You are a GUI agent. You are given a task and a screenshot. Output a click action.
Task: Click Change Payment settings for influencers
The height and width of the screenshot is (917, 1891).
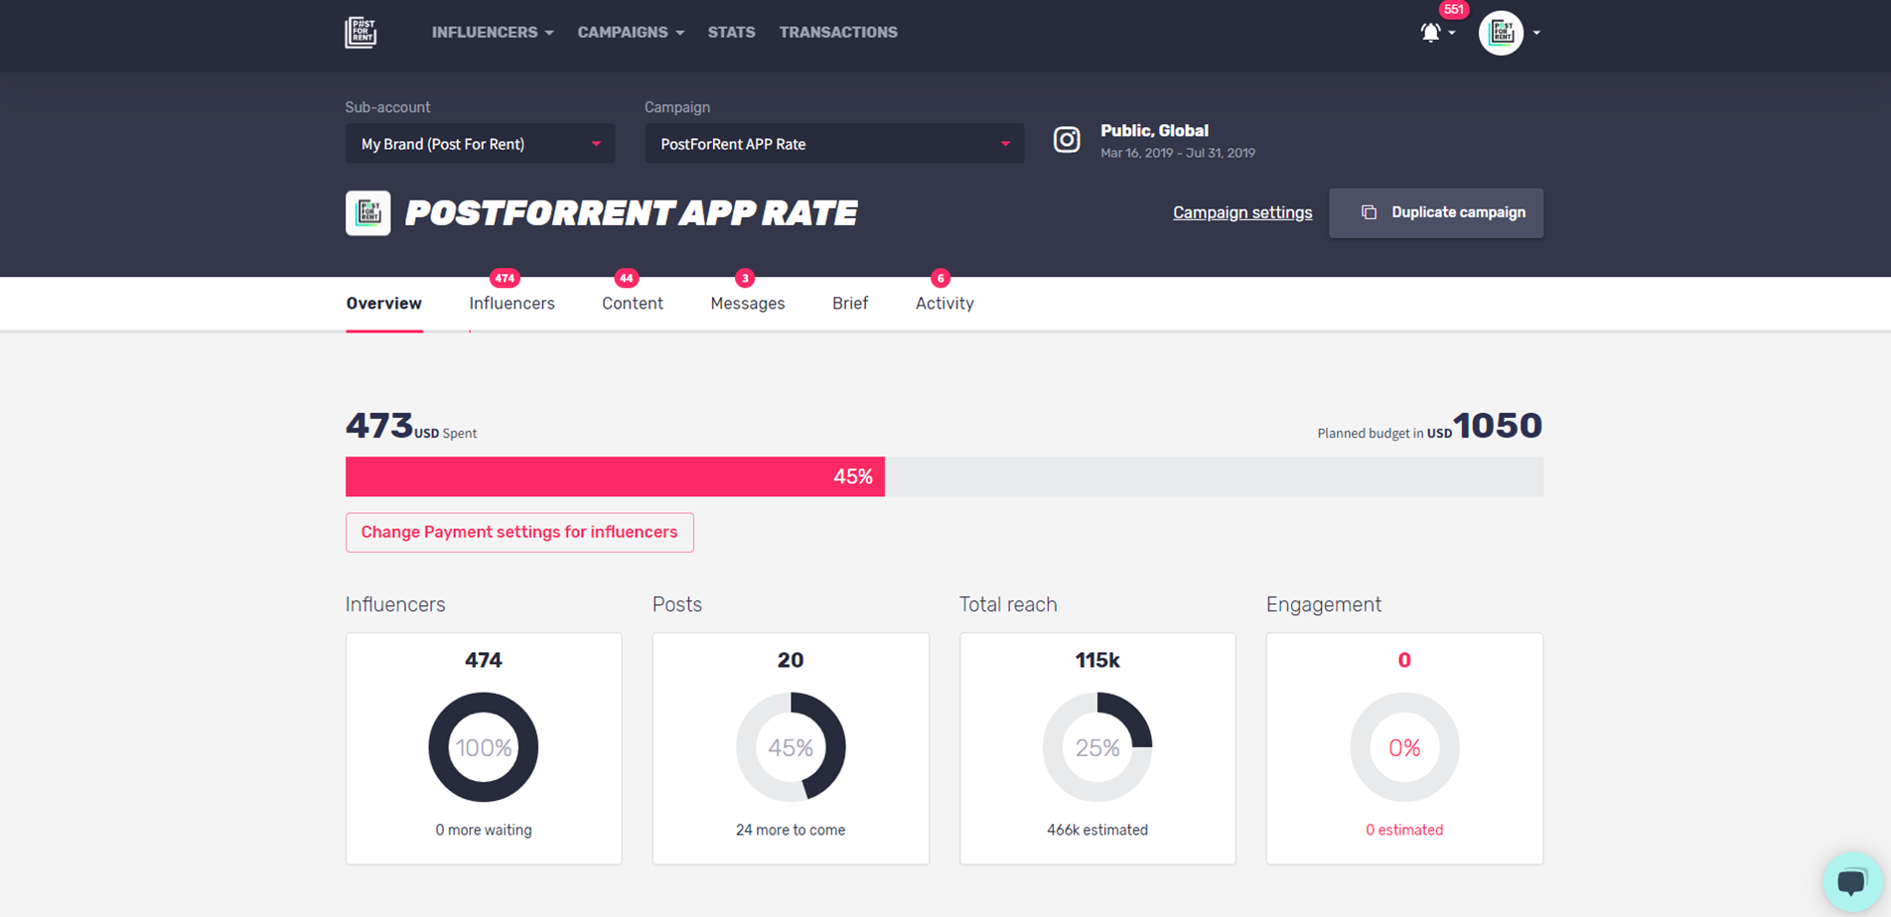point(519,532)
